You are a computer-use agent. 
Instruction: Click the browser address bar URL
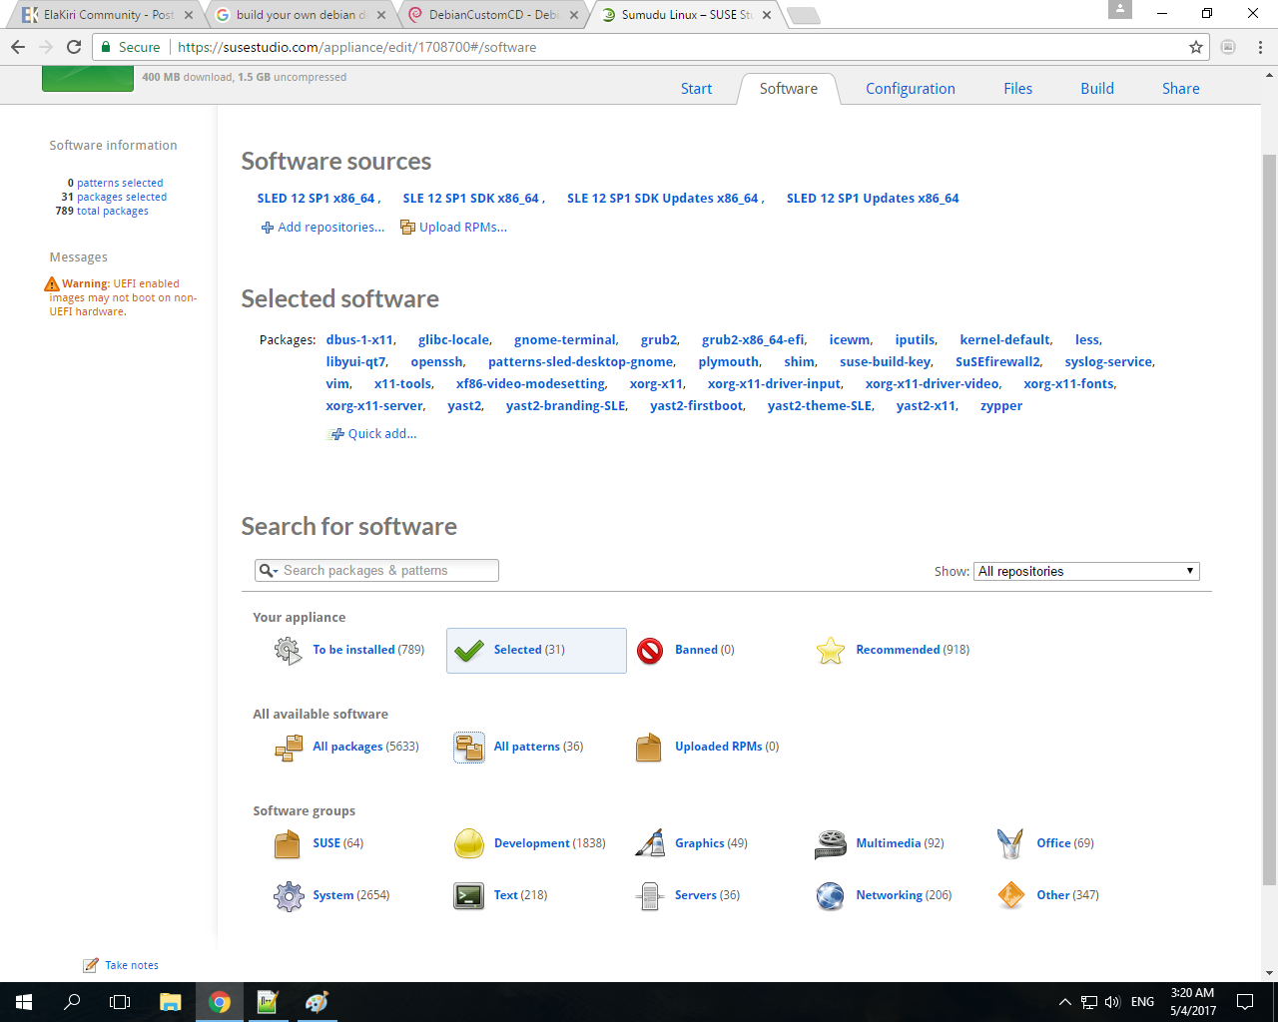pos(356,47)
